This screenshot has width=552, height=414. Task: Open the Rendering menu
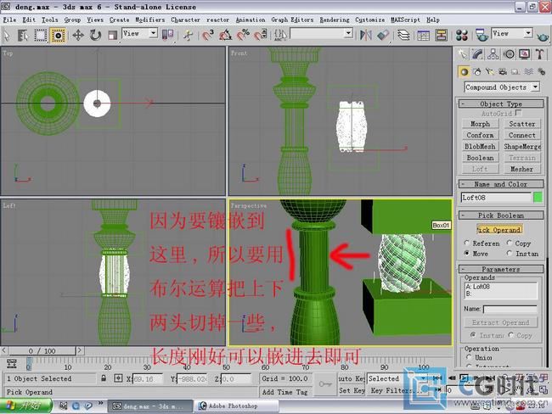point(334,20)
